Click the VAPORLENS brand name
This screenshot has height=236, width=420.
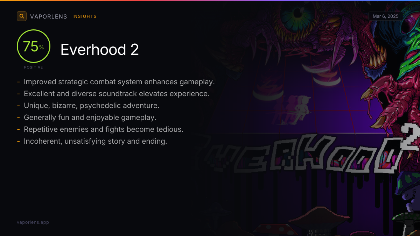coord(49,16)
